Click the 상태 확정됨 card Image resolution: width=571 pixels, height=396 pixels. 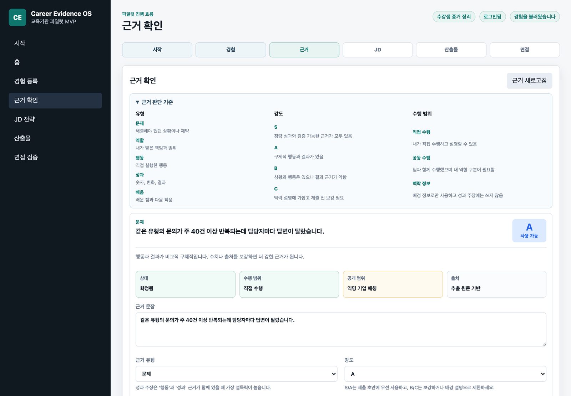(185, 284)
